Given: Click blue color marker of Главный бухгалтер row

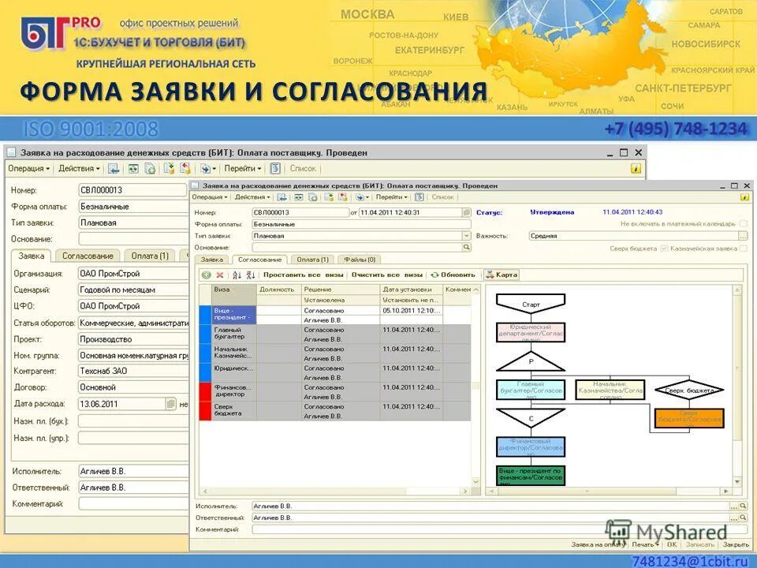Looking at the screenshot, I should pos(206,334).
